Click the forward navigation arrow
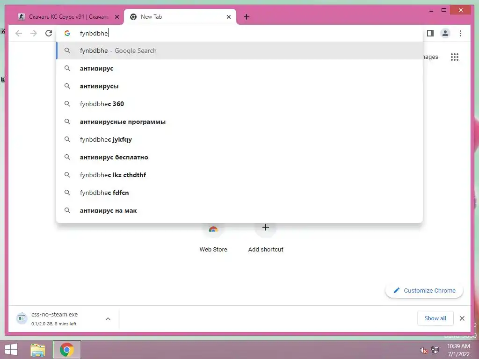Viewport: 479px width, 359px height. coord(34,33)
